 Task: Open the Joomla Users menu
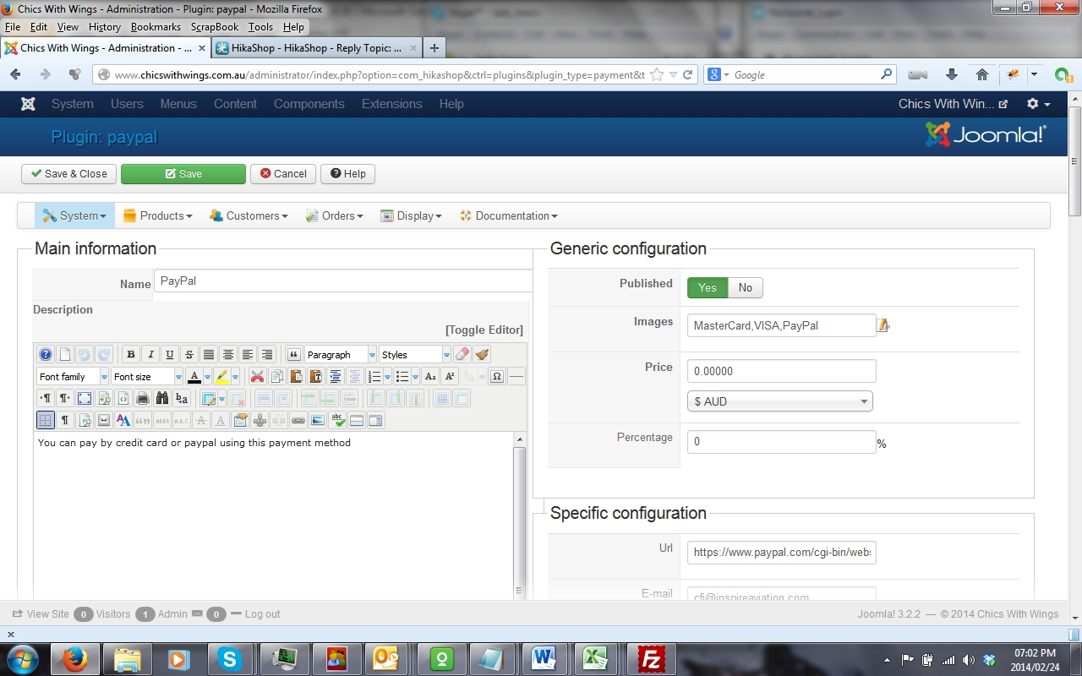point(127,104)
